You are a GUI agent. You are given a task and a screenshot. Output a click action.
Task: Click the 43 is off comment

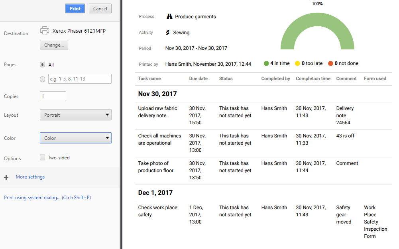tap(345, 136)
